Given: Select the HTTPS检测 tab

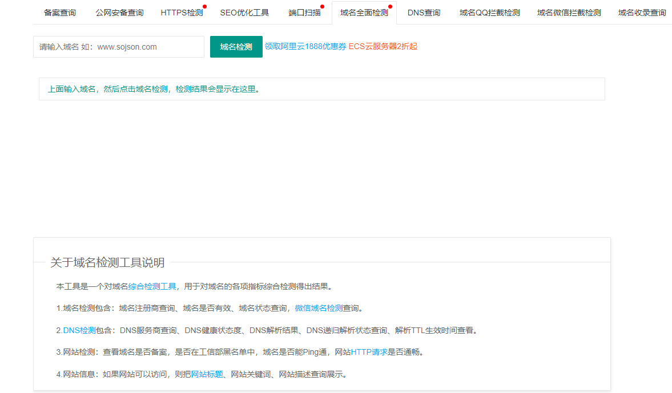Looking at the screenshot, I should pos(182,13).
